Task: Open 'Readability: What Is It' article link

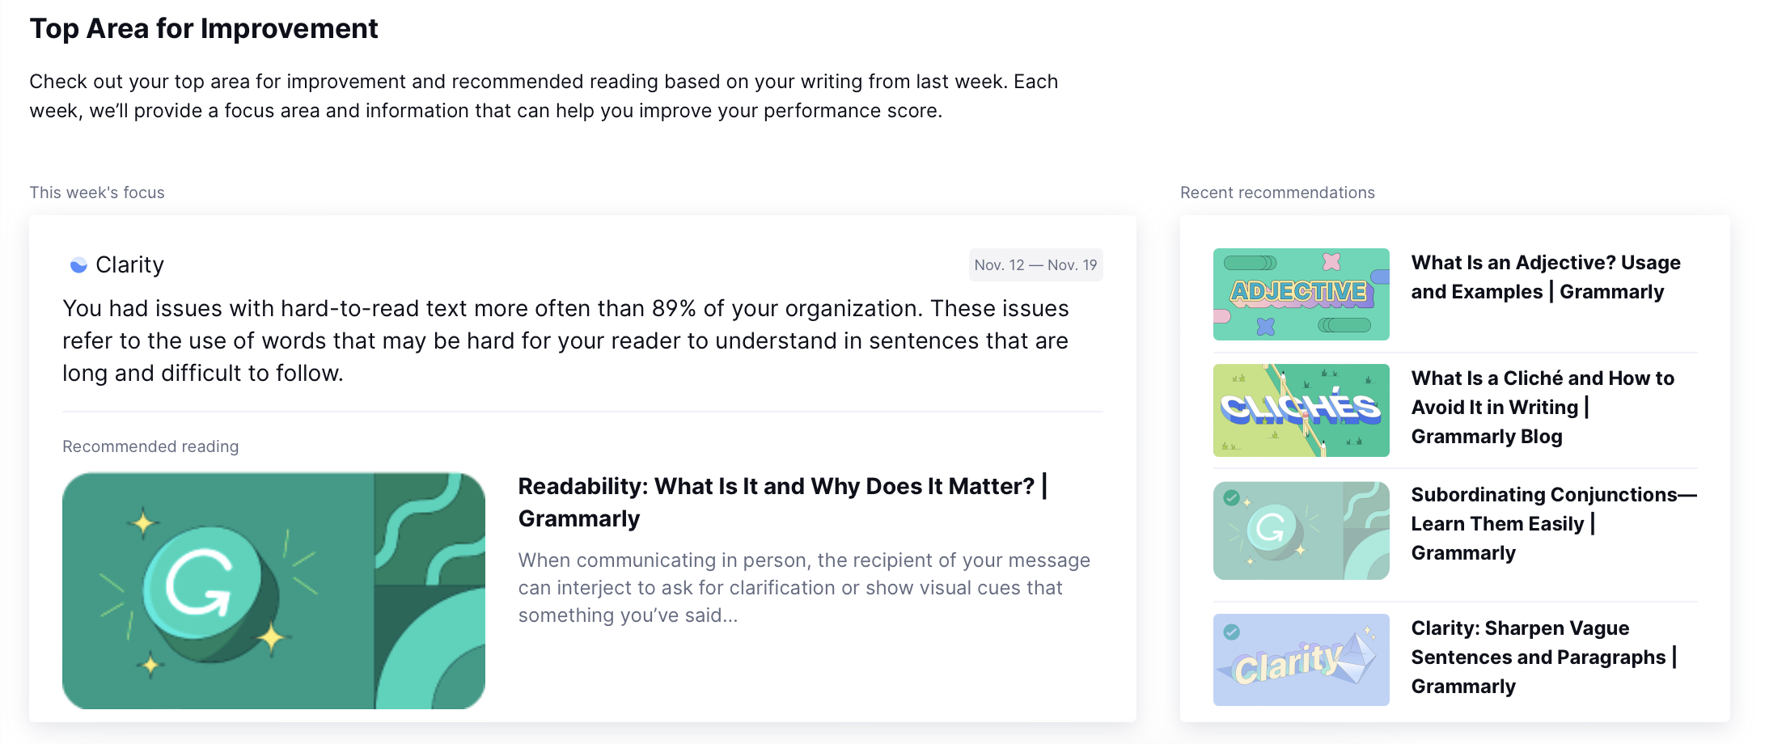Action: pos(782,502)
